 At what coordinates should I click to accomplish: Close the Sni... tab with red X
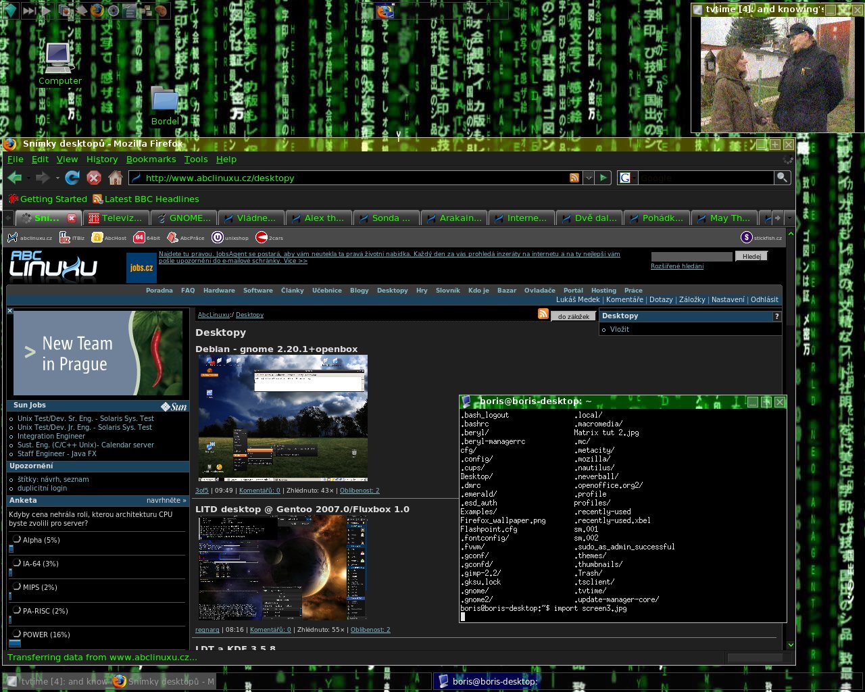pos(72,218)
